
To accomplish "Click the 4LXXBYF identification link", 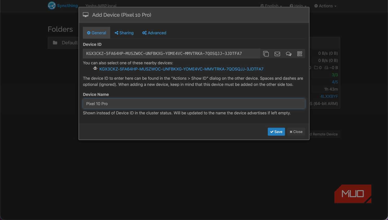I will [x=329, y=96].
